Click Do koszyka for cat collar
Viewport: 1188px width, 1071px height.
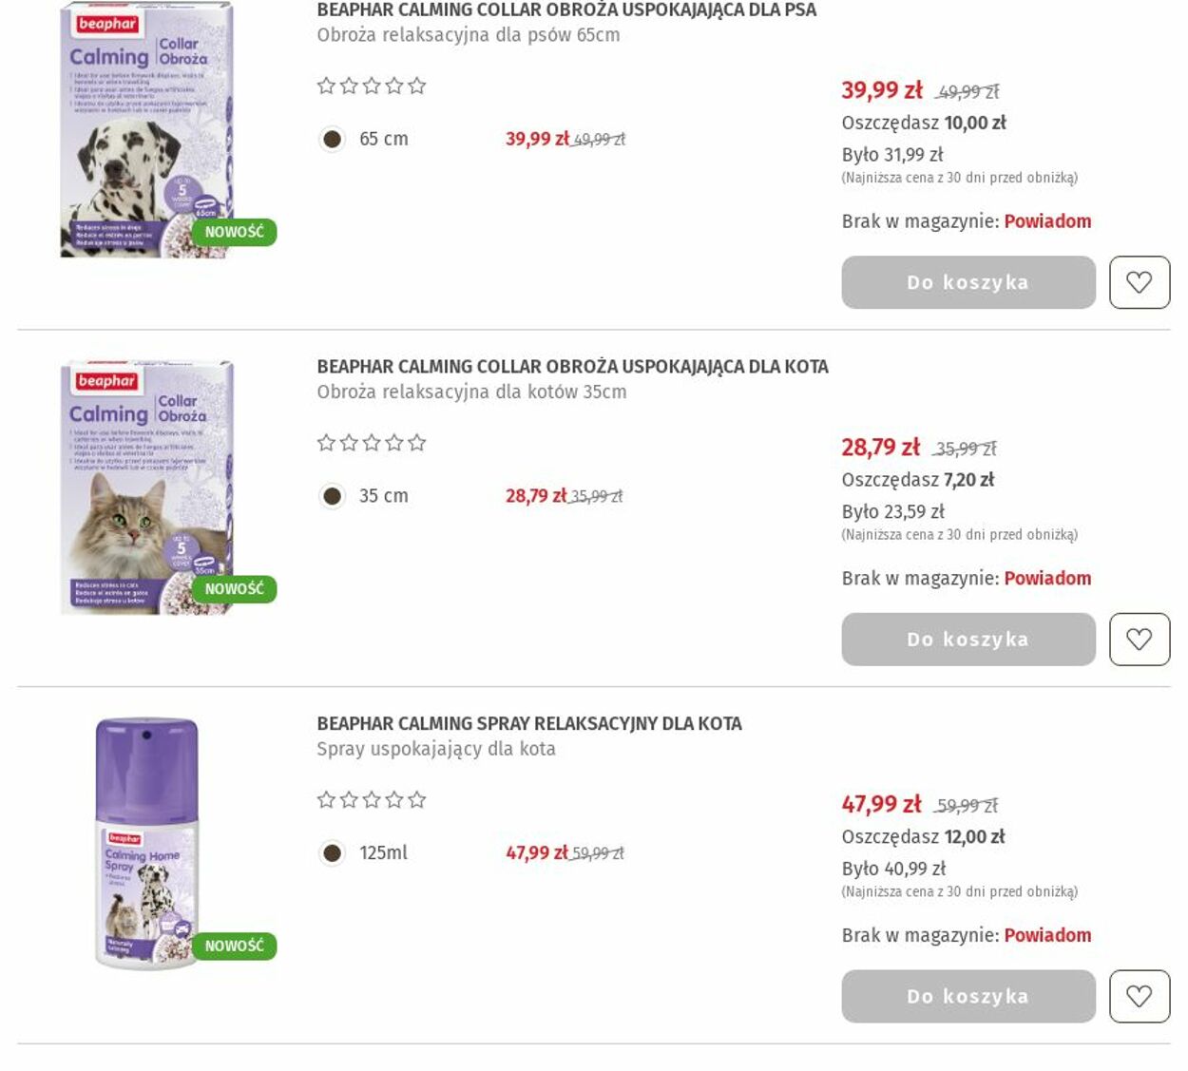pos(968,640)
